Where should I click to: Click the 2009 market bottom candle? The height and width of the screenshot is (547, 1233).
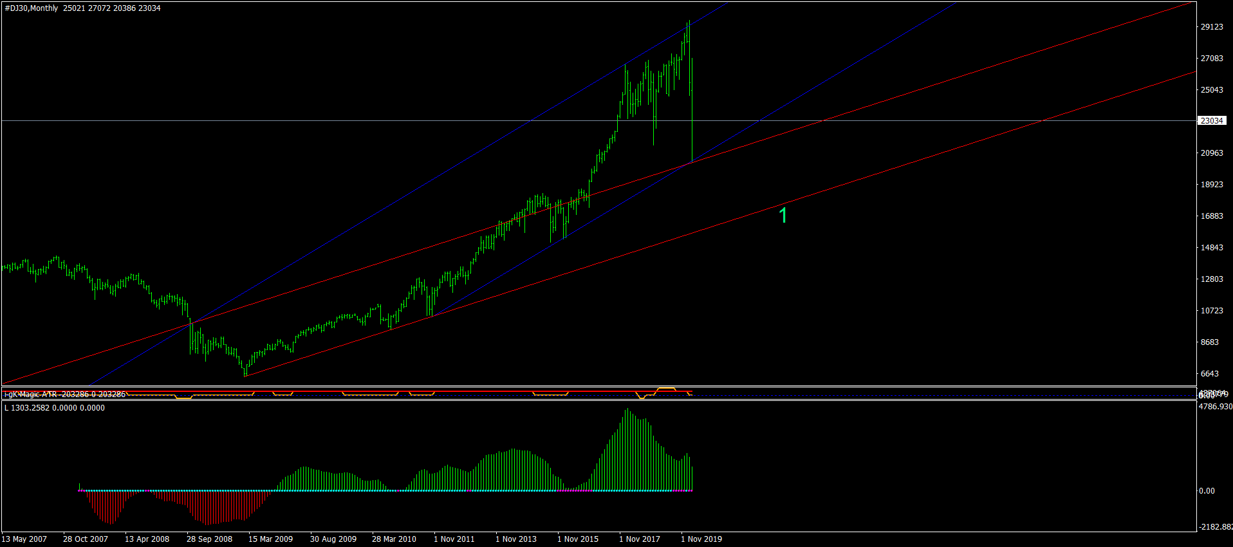(x=245, y=370)
